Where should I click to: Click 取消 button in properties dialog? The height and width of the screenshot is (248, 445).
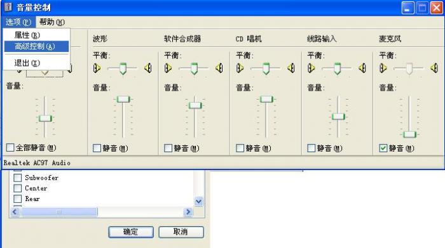[181, 232]
